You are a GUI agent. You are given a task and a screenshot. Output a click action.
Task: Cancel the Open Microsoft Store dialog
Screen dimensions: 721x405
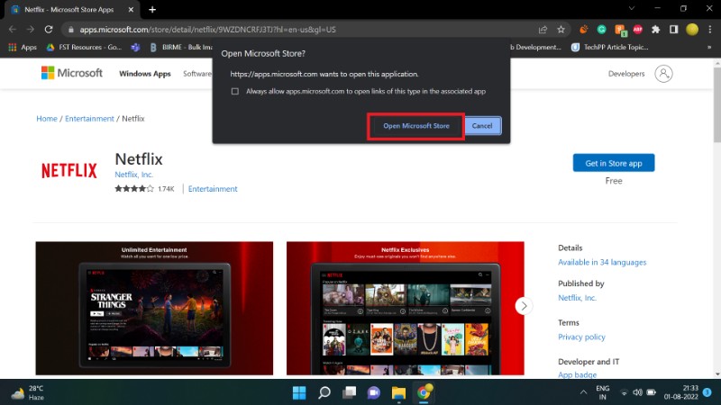[482, 126]
